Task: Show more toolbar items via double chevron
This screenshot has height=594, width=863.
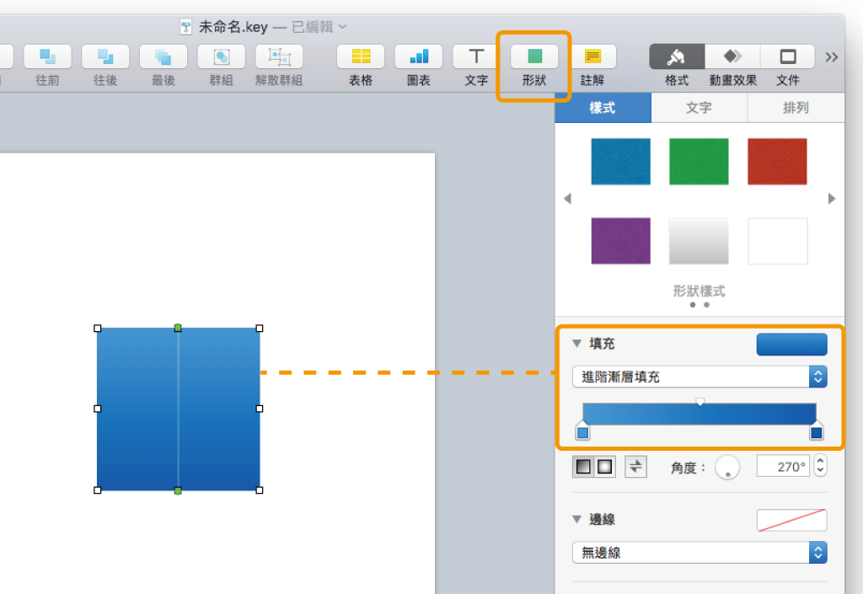Action: click(x=831, y=56)
